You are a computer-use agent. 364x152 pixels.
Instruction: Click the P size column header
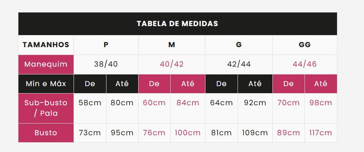[106, 45]
